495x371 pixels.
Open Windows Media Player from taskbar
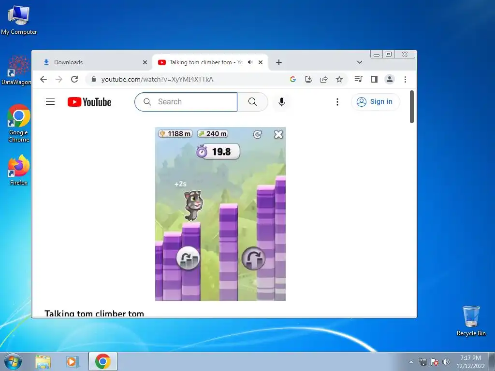pos(73,361)
